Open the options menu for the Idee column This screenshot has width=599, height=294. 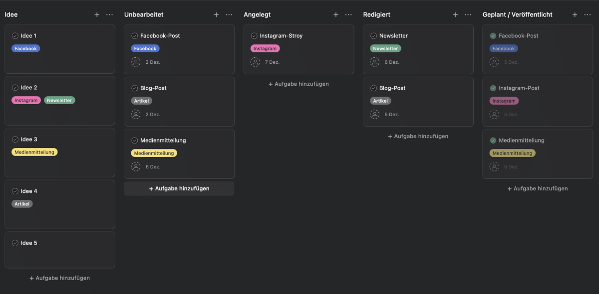[x=109, y=14]
